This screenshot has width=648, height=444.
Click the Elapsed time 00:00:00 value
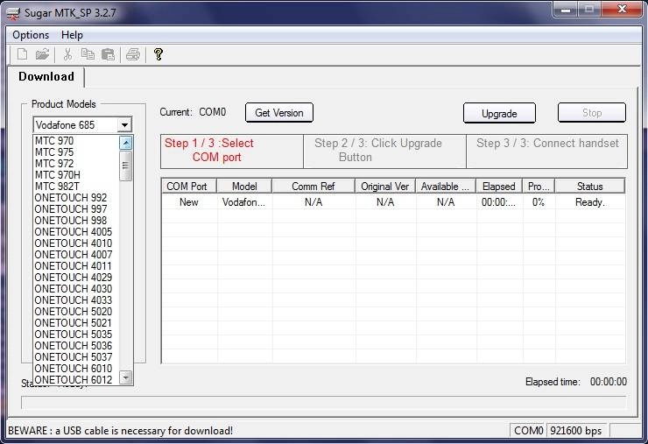(609, 382)
